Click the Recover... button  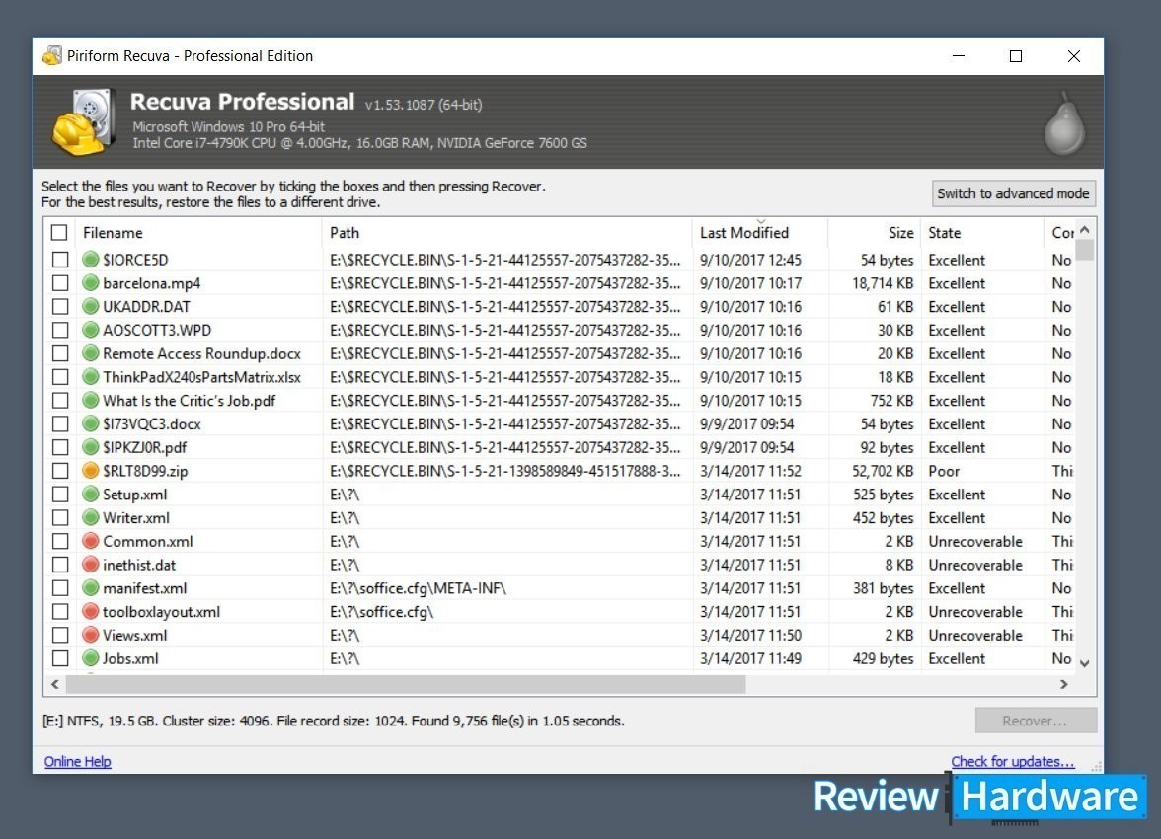tap(1035, 721)
